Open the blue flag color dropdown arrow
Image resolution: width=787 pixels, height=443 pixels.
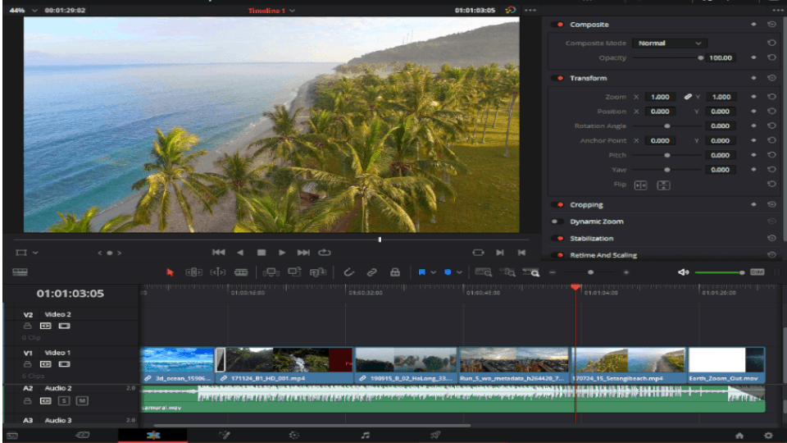point(433,272)
